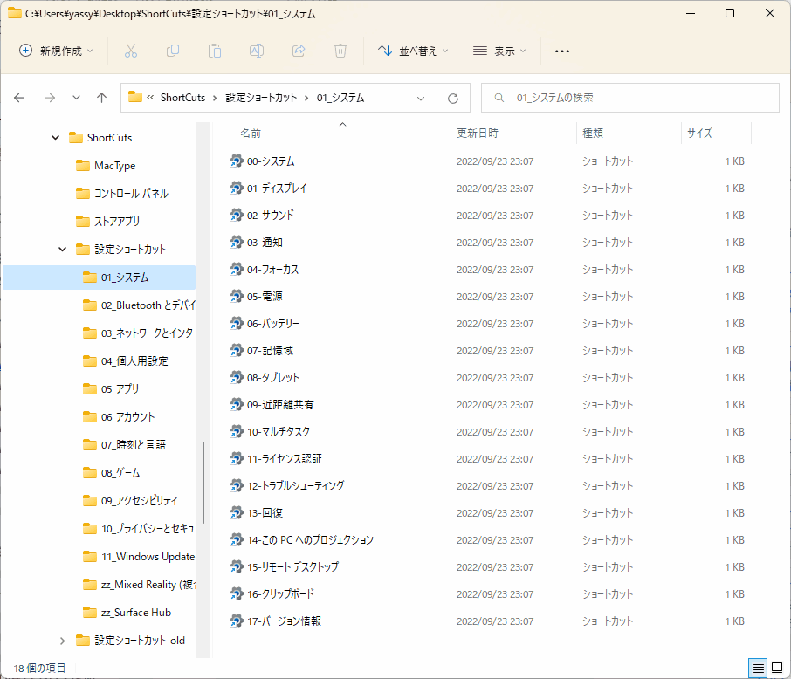Click in the 01_システムの検索 search box
The image size is (791, 679).
point(630,98)
